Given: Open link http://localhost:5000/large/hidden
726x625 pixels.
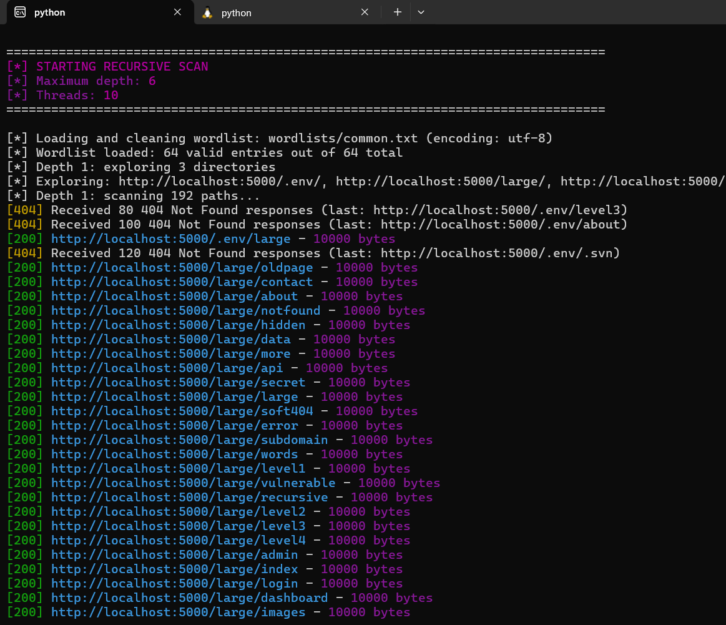Looking at the screenshot, I should click(x=179, y=325).
